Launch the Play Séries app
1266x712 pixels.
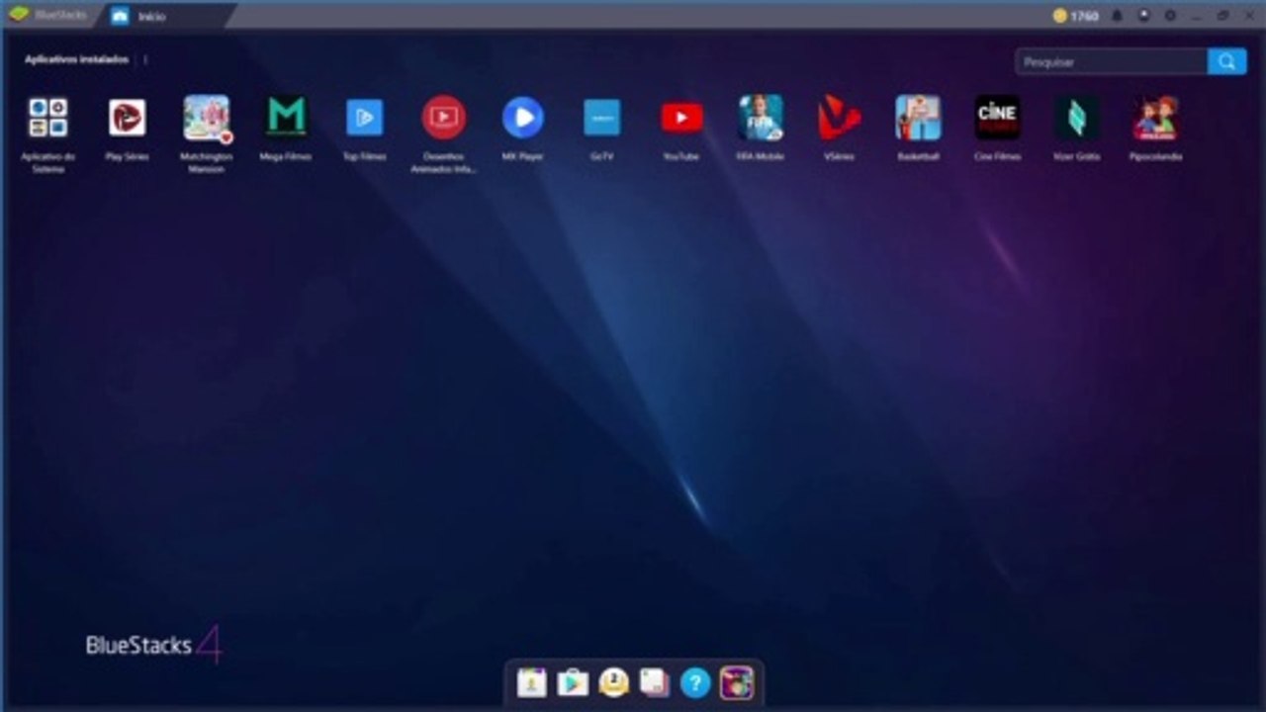[x=128, y=118]
